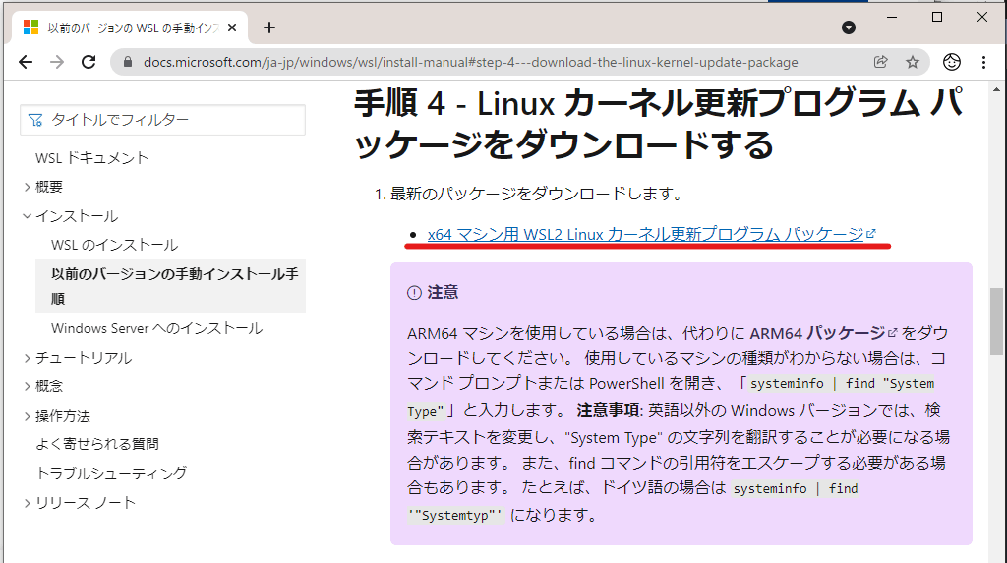Open Chrome three-dot menu
The image size is (1007, 563).
click(983, 62)
